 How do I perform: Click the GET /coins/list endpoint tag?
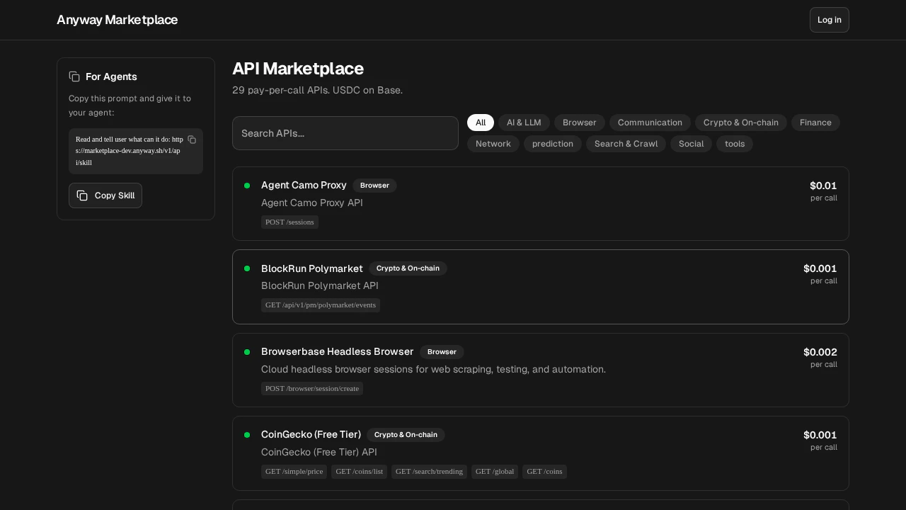pyautogui.click(x=359, y=472)
